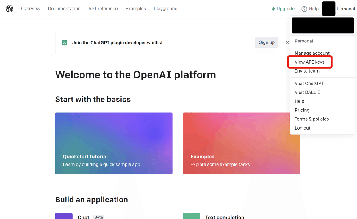Viewport: 357px width, 219px height.
Task: Select Invite team menu entry
Action: click(307, 71)
